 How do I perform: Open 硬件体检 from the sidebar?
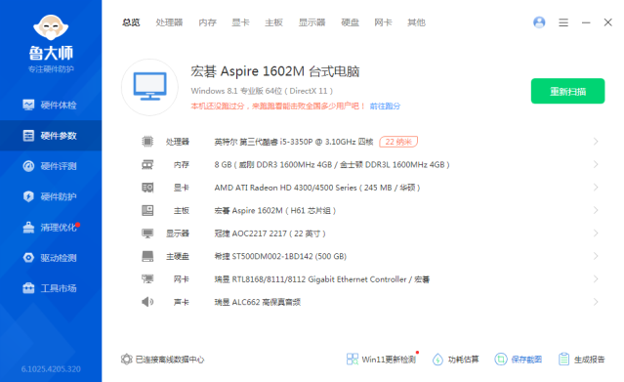click(x=51, y=106)
